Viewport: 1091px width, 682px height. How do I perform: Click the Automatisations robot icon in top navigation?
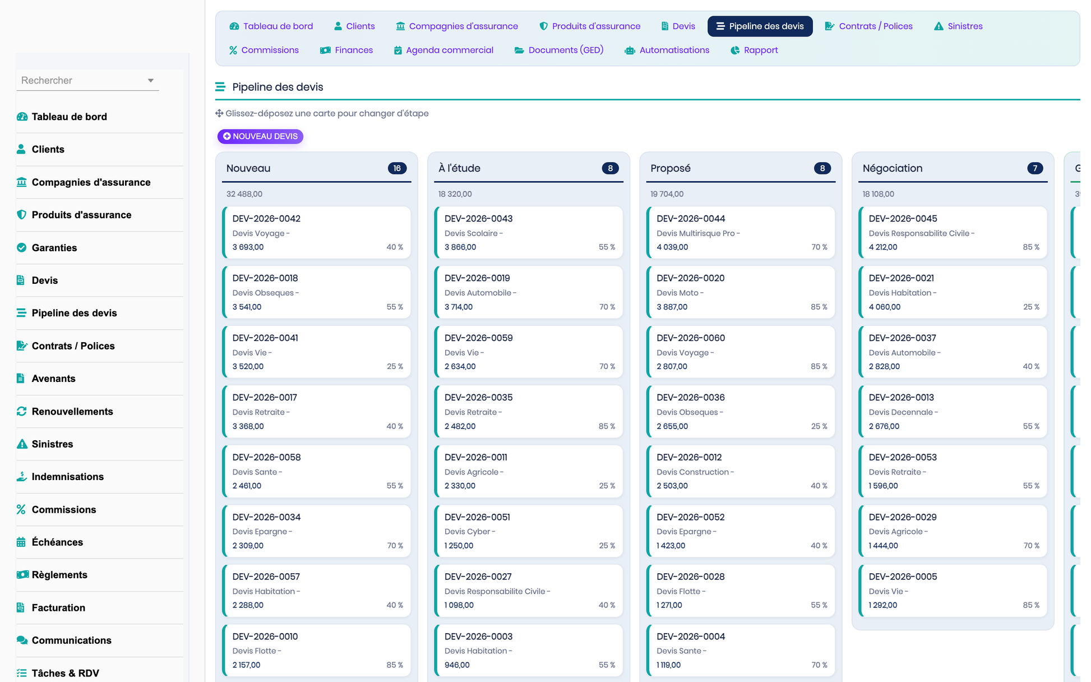630,50
